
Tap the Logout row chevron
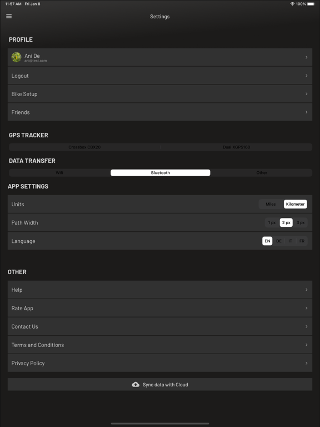pos(307,76)
